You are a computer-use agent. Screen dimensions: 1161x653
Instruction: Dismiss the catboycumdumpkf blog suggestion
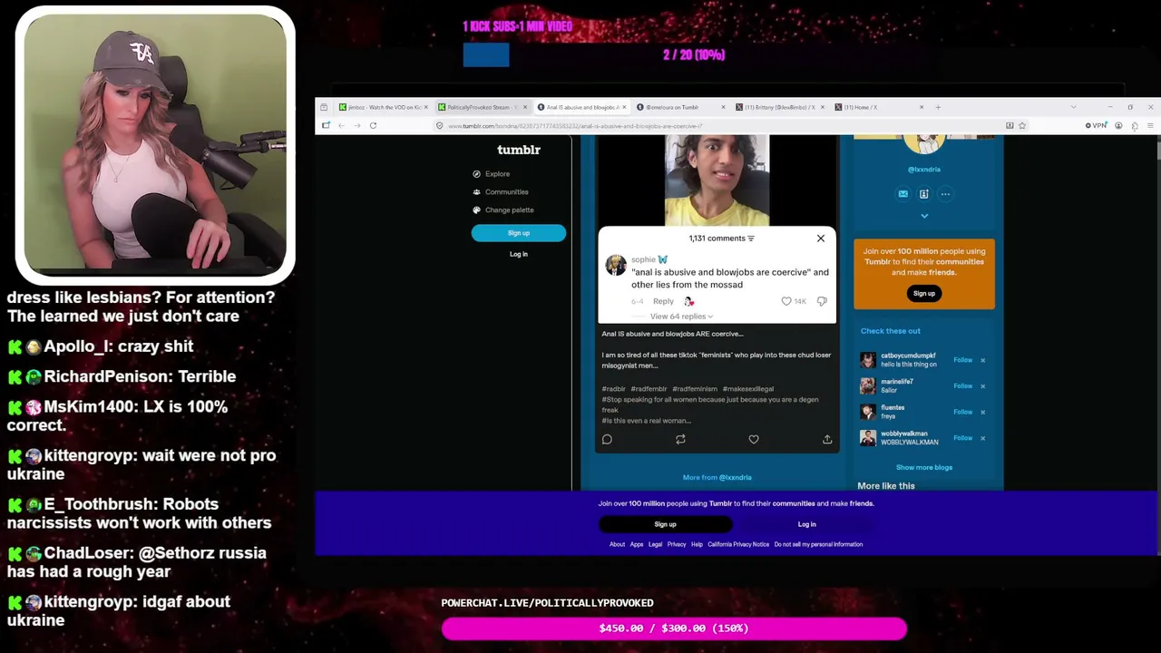click(x=982, y=360)
